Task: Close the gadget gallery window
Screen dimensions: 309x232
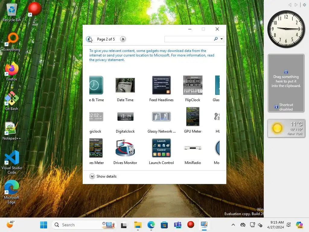Action: 217,29
